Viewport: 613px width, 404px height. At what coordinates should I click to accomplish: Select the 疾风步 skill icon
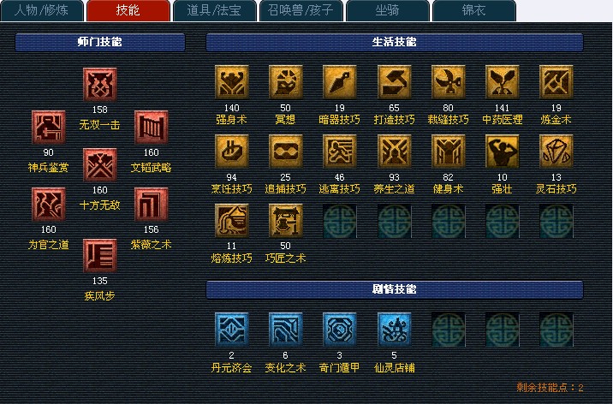pyautogui.click(x=99, y=256)
